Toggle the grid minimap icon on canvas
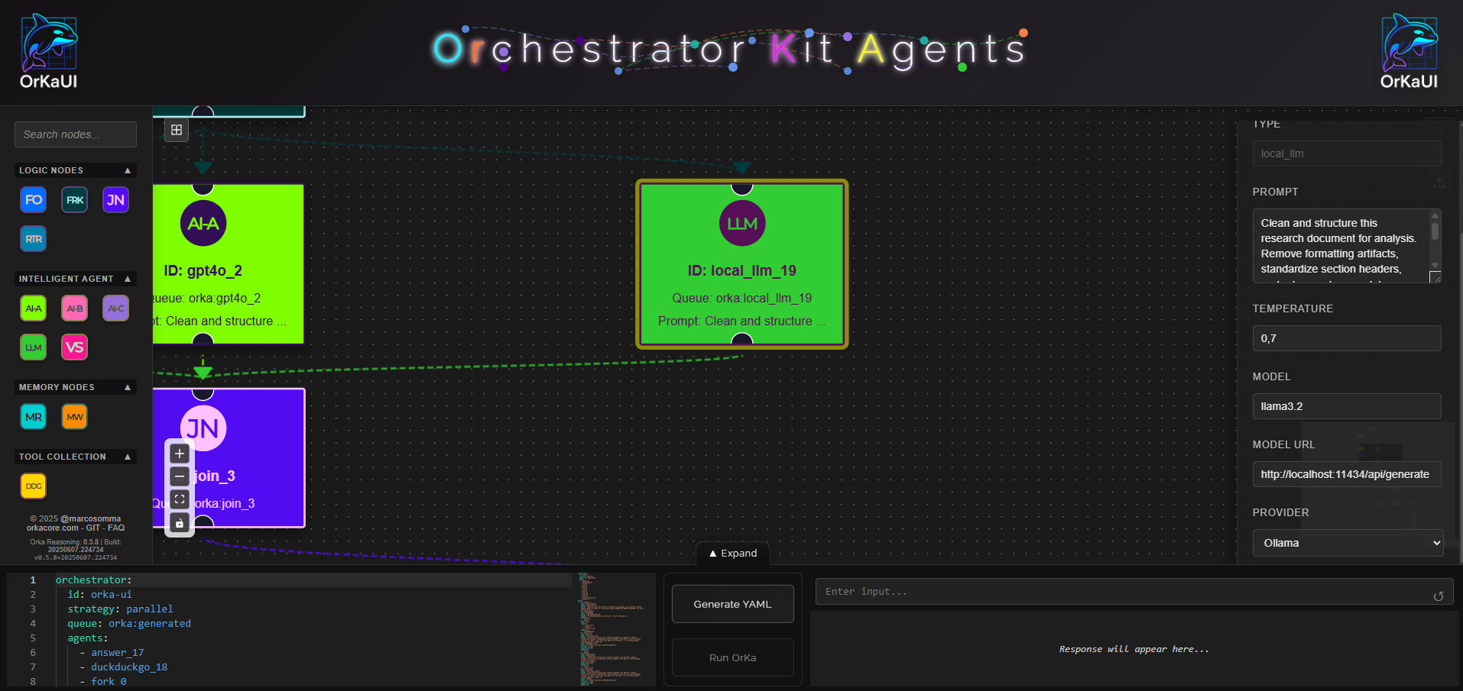1463x691 pixels. coord(176,130)
